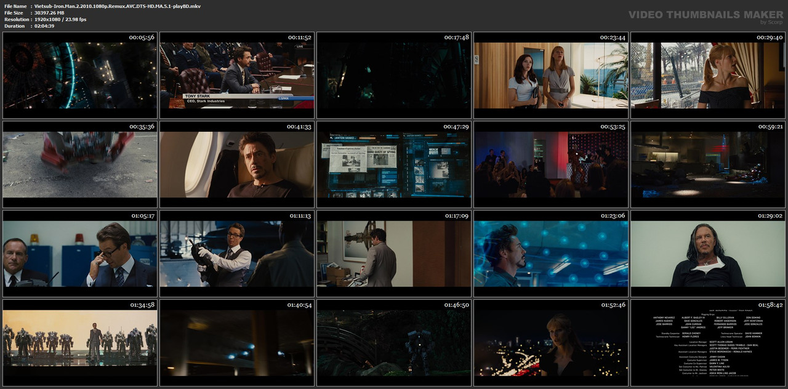Open the long-haired man thumbnail at 01:29:02
Image resolution: width=788 pixels, height=389 pixels.
(x=708, y=254)
